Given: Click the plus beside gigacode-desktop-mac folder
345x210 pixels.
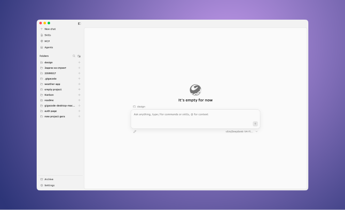Looking at the screenshot, I should (x=79, y=106).
